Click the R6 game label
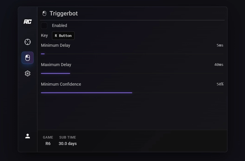Screen dimensions: 245x161 (x=48, y=143)
